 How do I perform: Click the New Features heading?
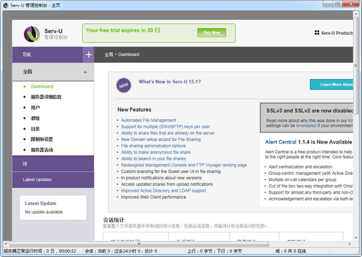135,110
